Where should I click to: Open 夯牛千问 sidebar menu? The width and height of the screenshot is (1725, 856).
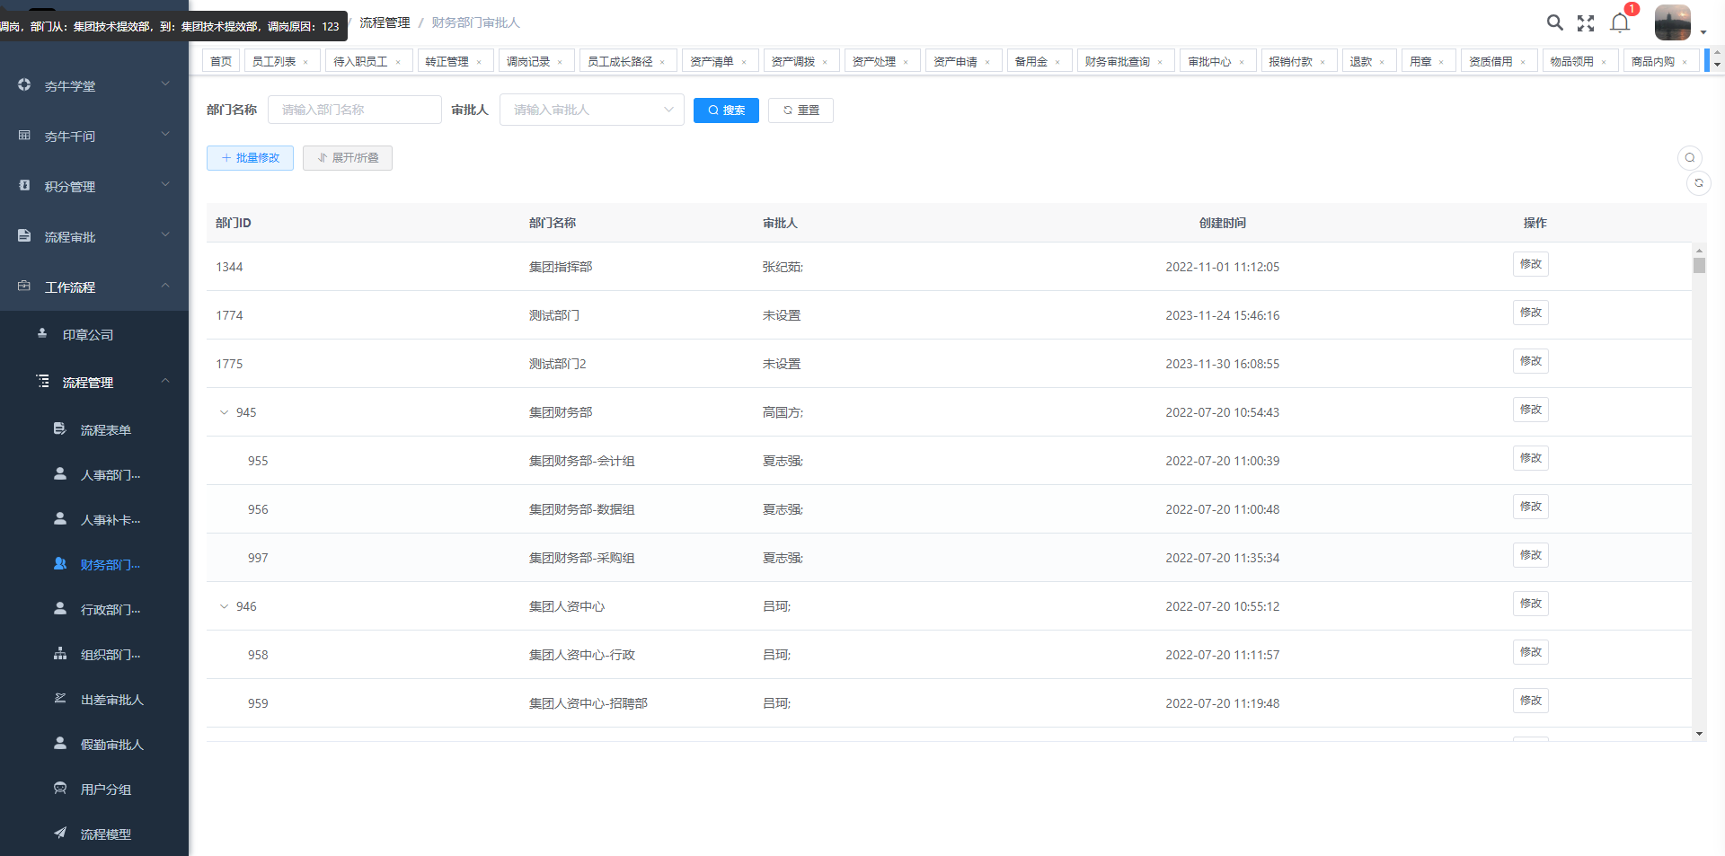[x=94, y=136]
